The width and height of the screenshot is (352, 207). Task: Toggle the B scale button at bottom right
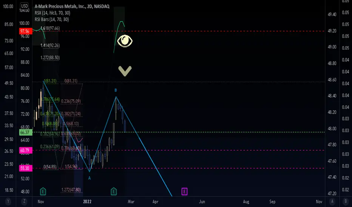pyautogui.click(x=346, y=201)
